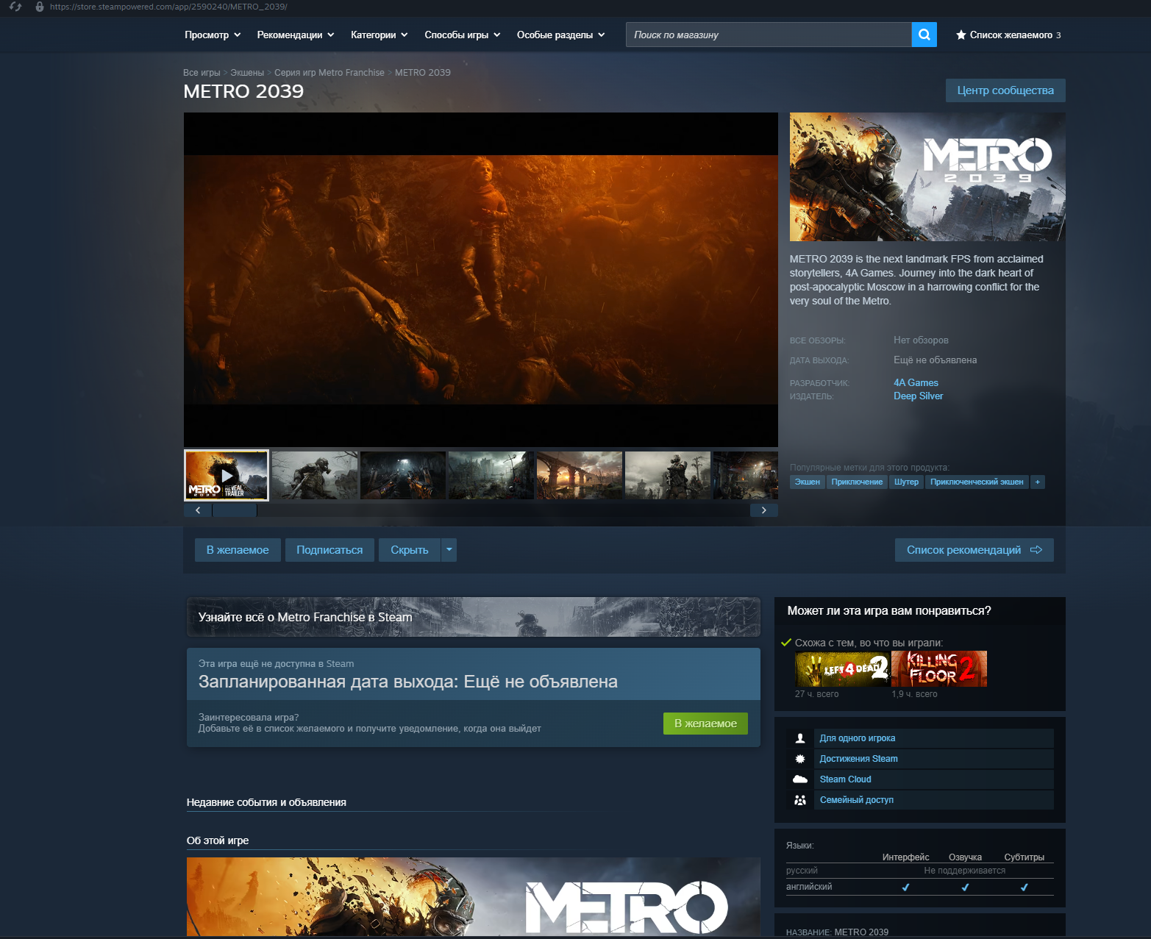This screenshot has width=1151, height=939.
Task: Select the Приключенческий экшен tag
Action: (x=977, y=482)
